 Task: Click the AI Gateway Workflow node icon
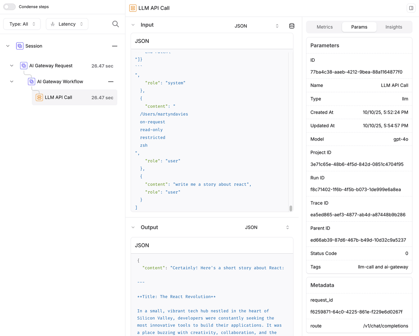[32, 81]
